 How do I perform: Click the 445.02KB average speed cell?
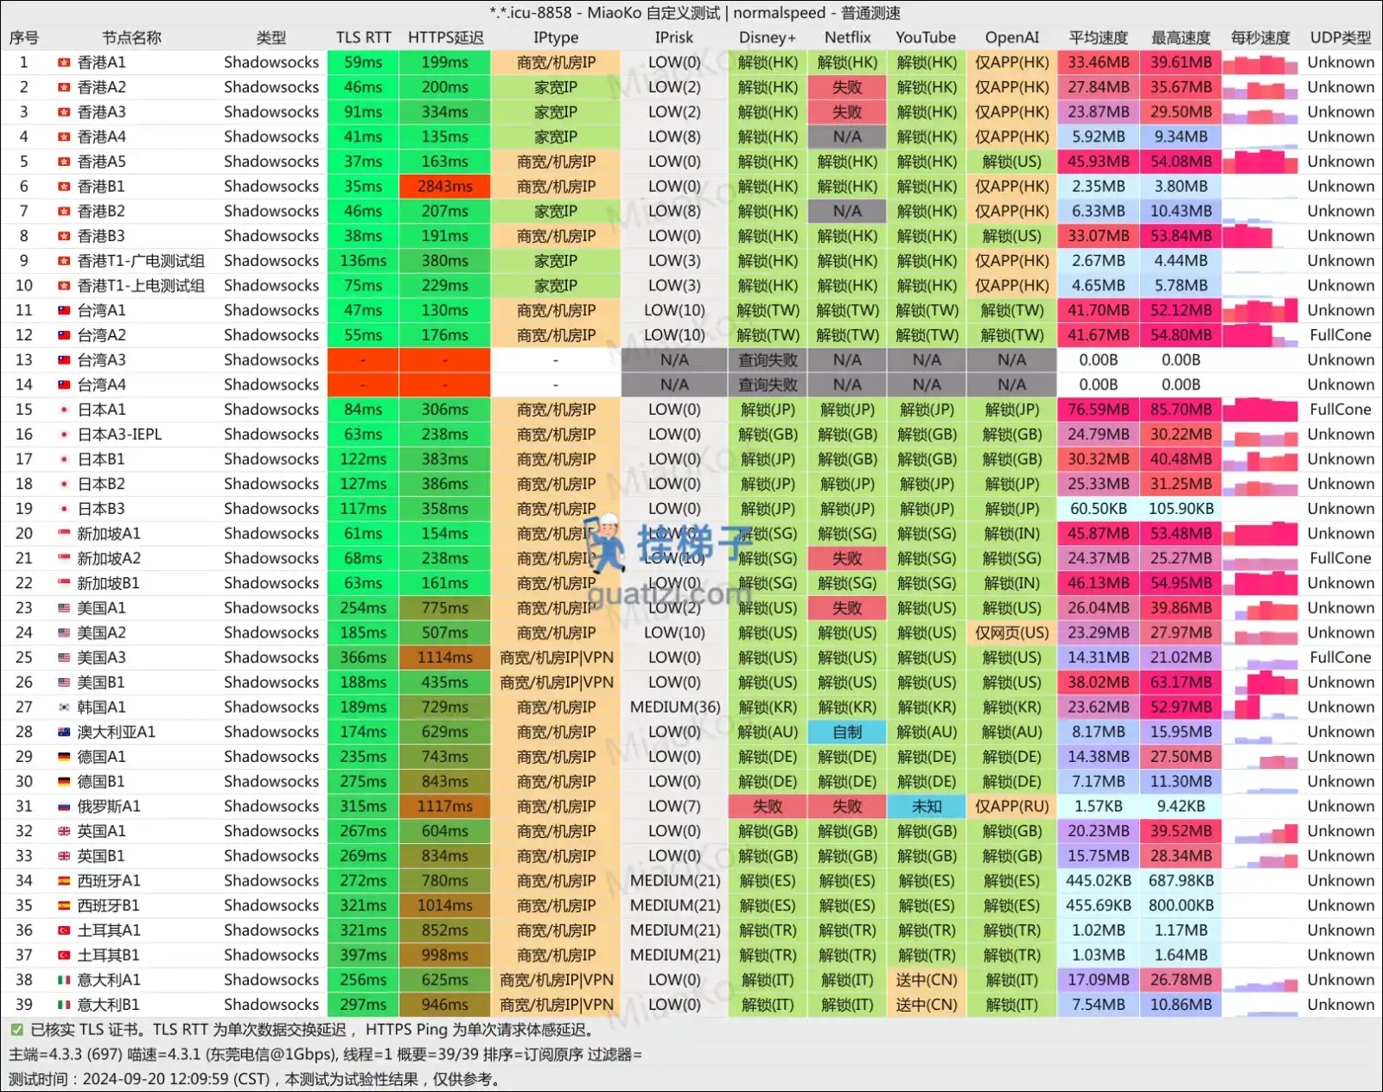click(x=1098, y=880)
